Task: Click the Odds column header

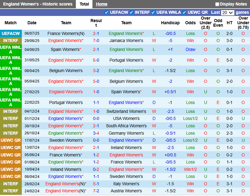Action: click(x=190, y=23)
